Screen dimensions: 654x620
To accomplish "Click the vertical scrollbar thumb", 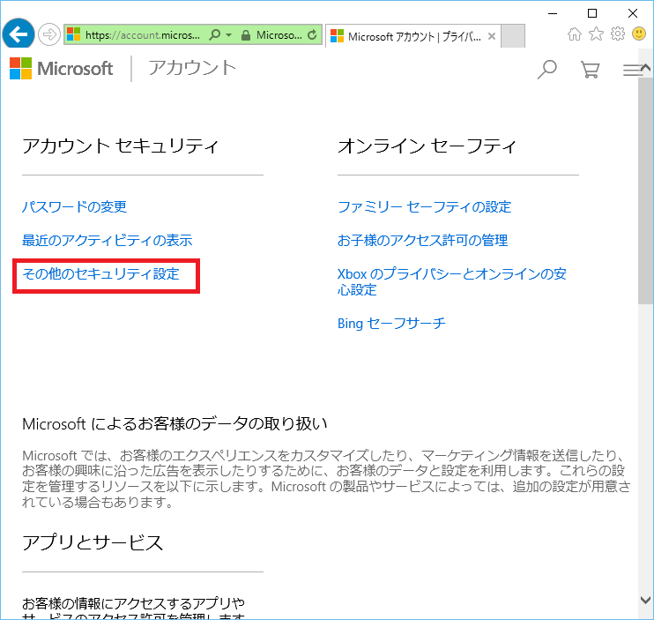I will pyautogui.click(x=645, y=190).
